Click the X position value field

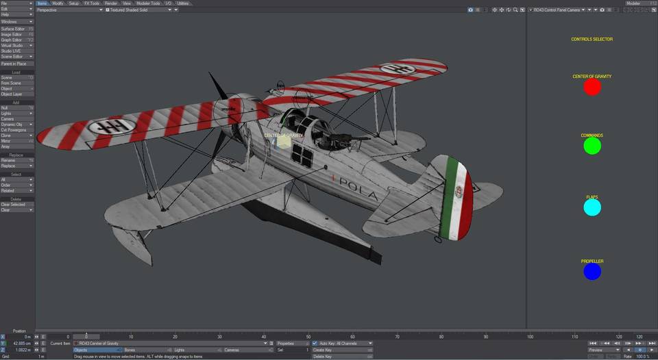coord(19,337)
